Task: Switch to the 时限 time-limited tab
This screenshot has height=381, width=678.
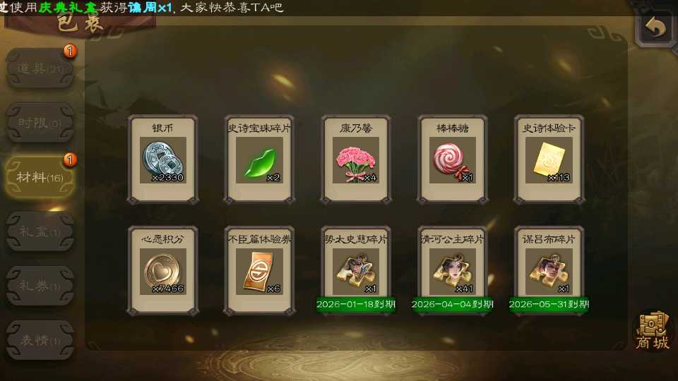Action: pos(40,123)
